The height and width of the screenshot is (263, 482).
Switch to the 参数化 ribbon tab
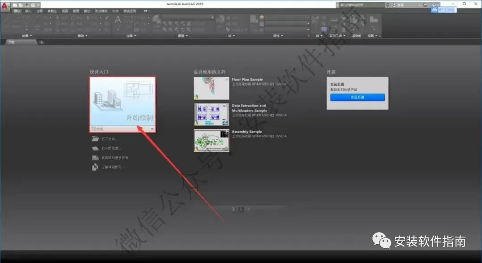tap(52, 11)
